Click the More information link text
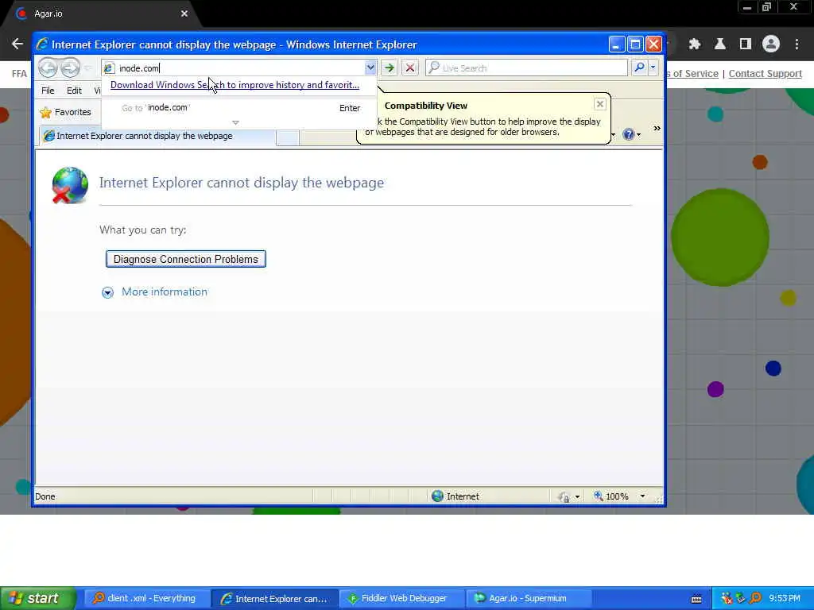The height and width of the screenshot is (610, 814). [164, 291]
